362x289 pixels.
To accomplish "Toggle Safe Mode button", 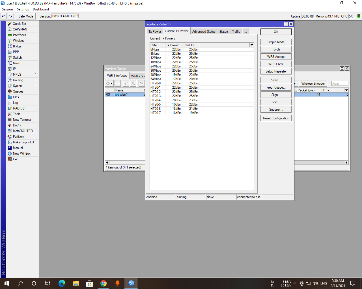I will tap(26, 16).
